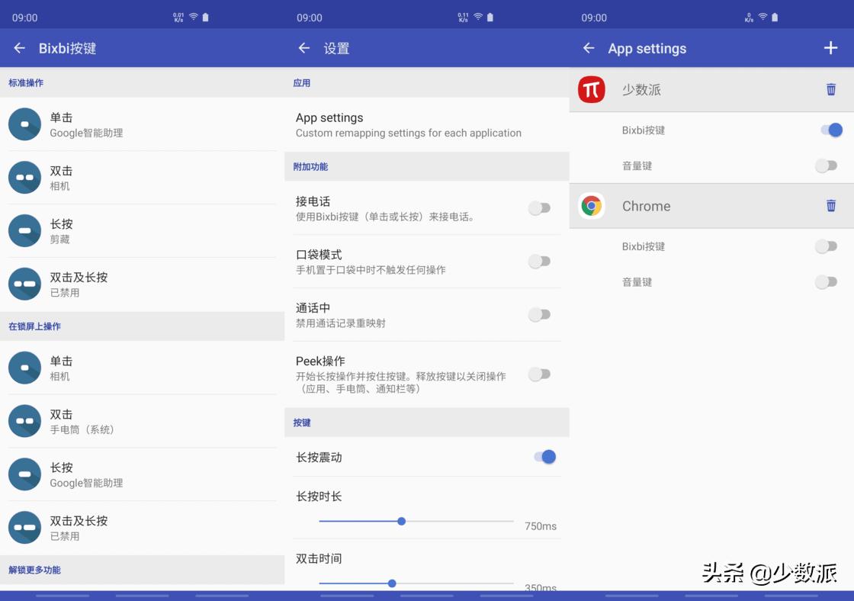
Task: Tap the 双击 相机 action icon
Action: [24, 178]
